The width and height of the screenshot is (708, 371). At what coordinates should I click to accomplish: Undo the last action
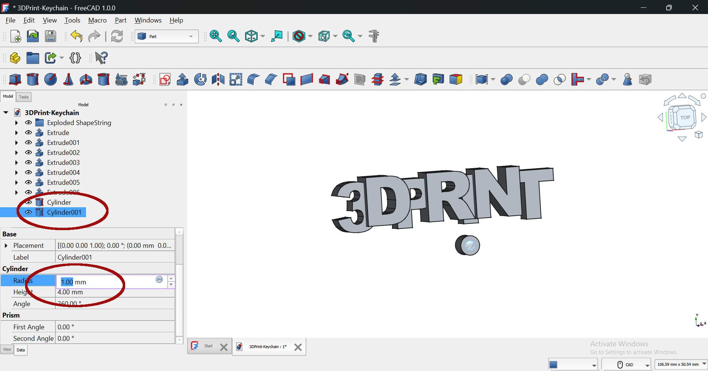click(76, 36)
